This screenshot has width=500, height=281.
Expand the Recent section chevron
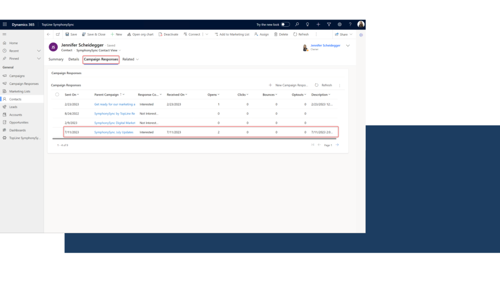point(39,51)
